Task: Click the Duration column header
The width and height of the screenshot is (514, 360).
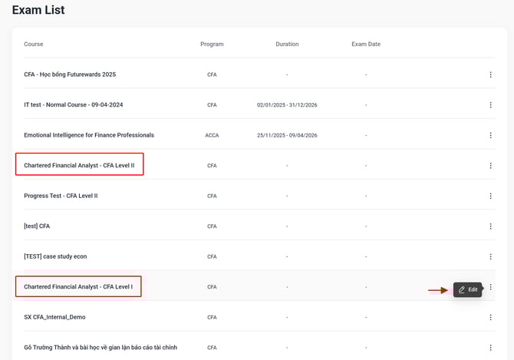Action: pyautogui.click(x=287, y=45)
